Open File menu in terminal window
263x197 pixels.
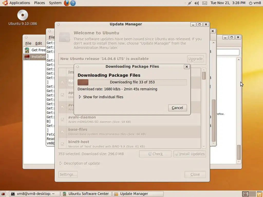51,37
